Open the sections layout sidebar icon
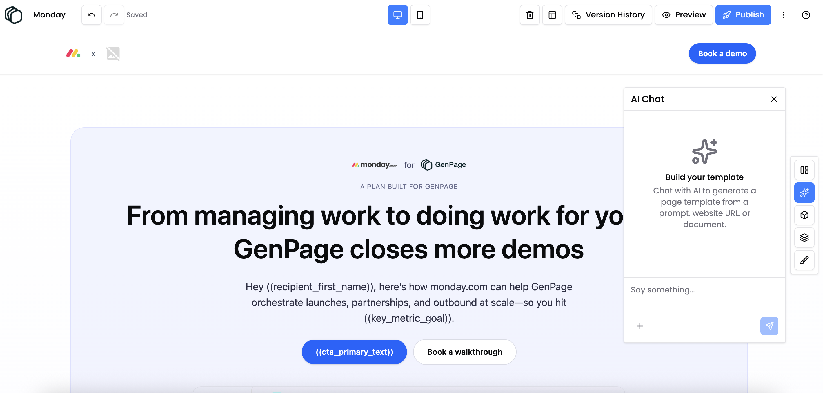 click(804, 170)
